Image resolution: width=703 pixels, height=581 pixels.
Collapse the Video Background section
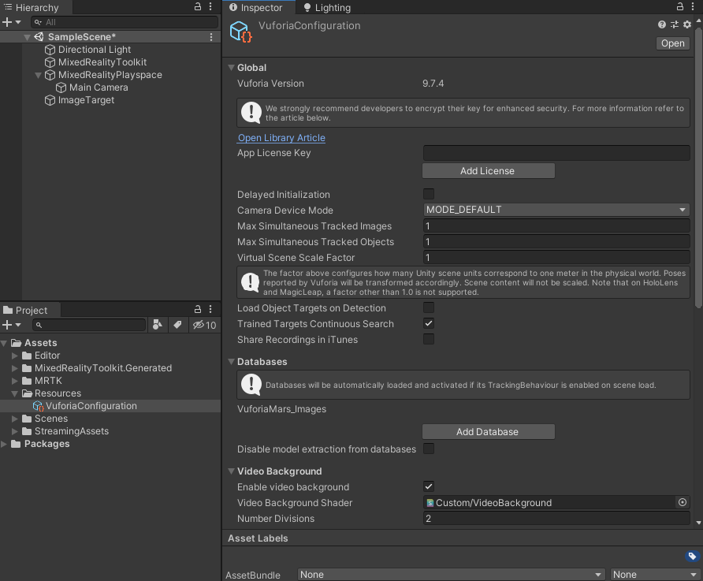pos(232,471)
